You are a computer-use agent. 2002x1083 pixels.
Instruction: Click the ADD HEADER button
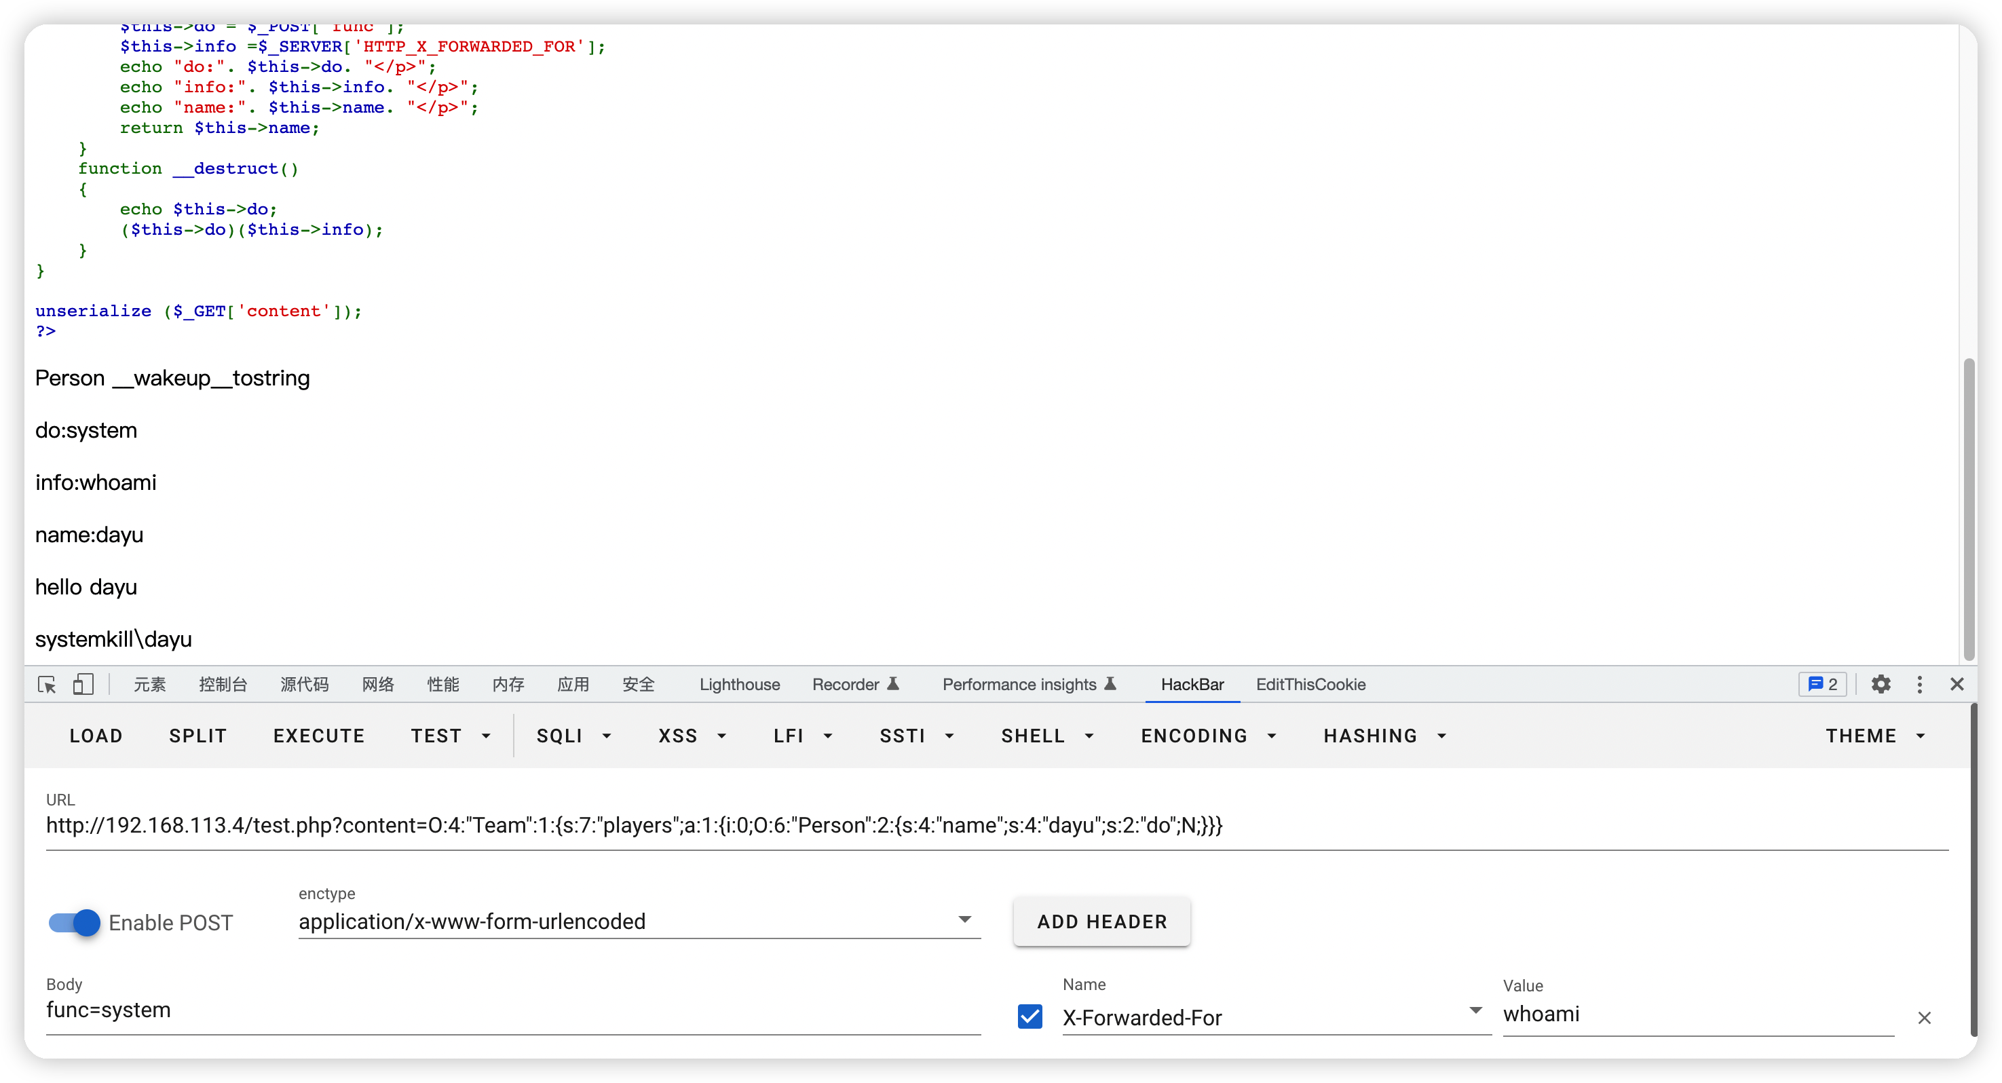tap(1101, 921)
